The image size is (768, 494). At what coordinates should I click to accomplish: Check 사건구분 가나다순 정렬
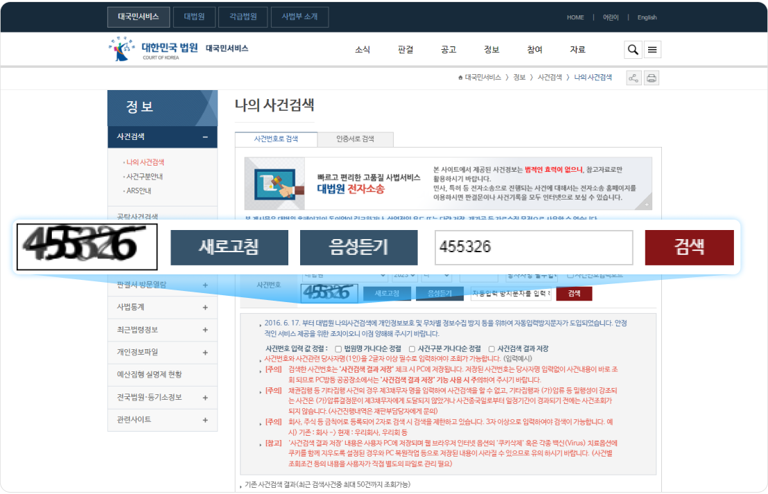412,349
